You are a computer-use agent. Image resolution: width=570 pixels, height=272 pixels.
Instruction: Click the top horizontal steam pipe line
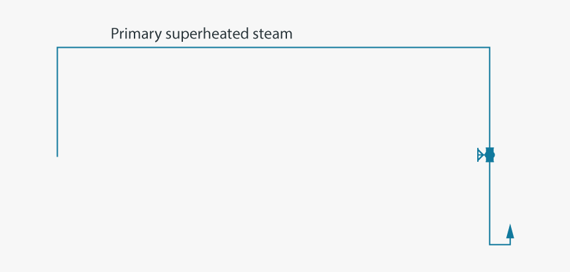(x=273, y=47)
